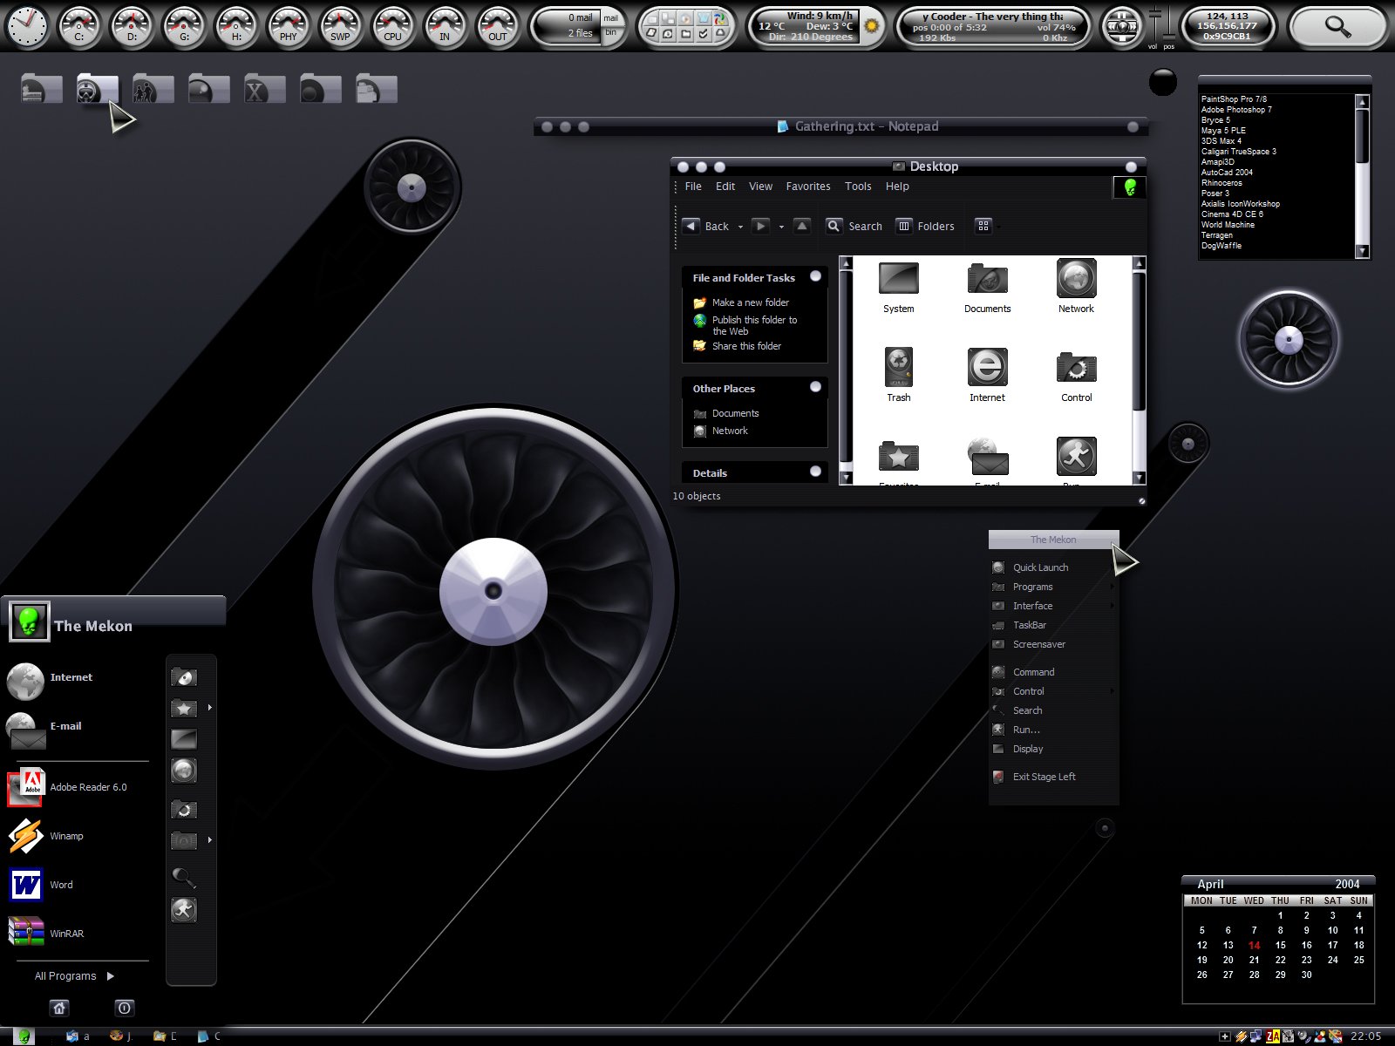
Task: Open the Tools menu in Desktop window
Action: point(858,187)
